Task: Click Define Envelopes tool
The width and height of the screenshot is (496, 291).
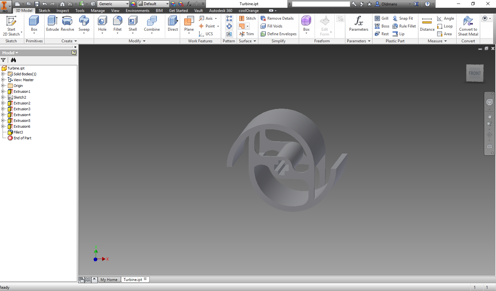Action: (x=278, y=34)
